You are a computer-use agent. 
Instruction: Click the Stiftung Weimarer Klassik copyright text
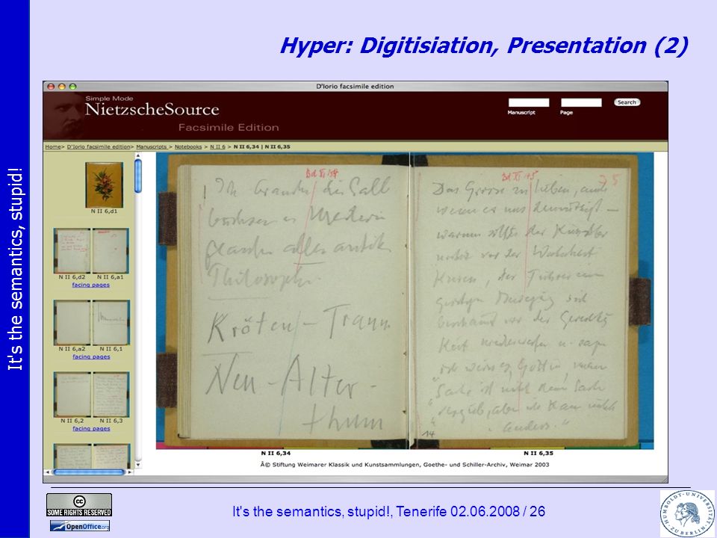[405, 465]
